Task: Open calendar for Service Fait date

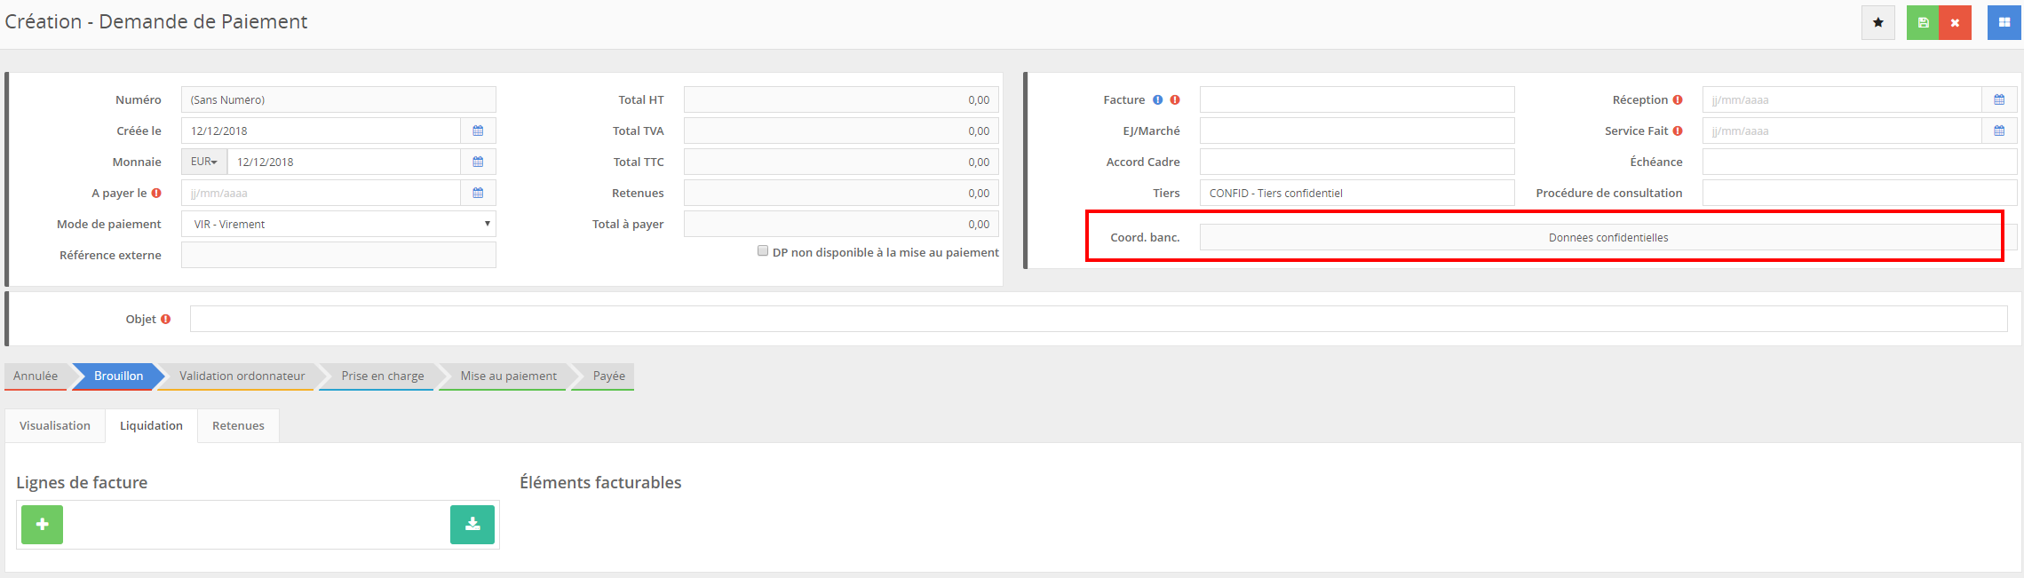Action: coord(1998,131)
